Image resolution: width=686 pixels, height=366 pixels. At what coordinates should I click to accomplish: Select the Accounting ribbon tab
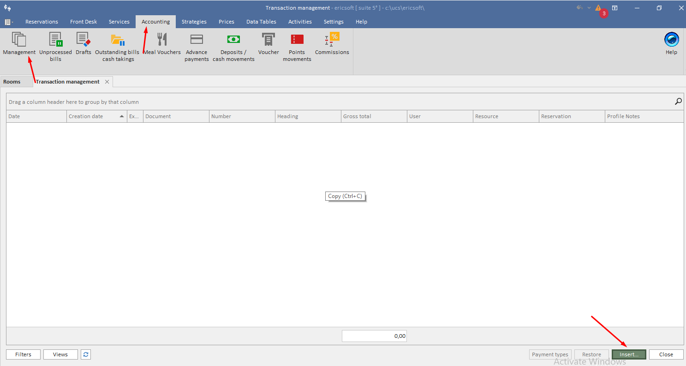[155, 22]
